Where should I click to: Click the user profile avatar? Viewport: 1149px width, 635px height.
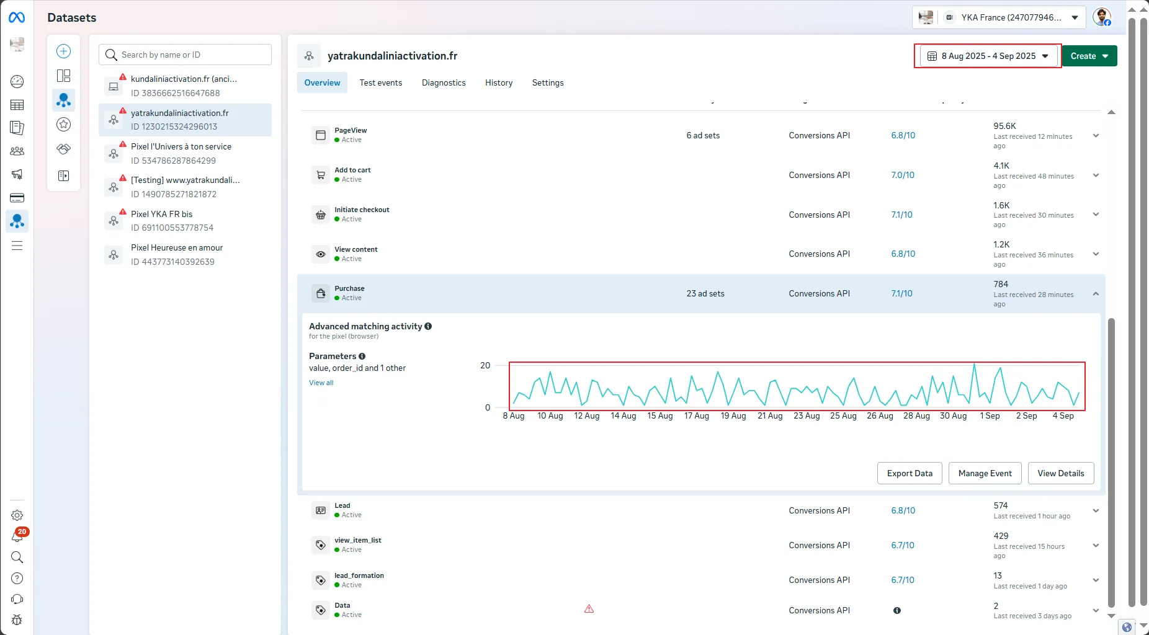pyautogui.click(x=1102, y=17)
